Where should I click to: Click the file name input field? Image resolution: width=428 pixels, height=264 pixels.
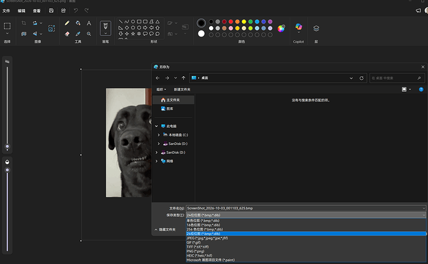coord(306,208)
